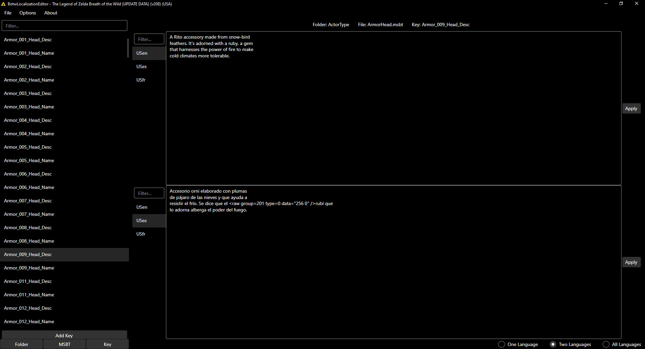Viewport: 645px width, 349px height.
Task: Select key Armor_003_Head_Name
Action: tap(64, 107)
